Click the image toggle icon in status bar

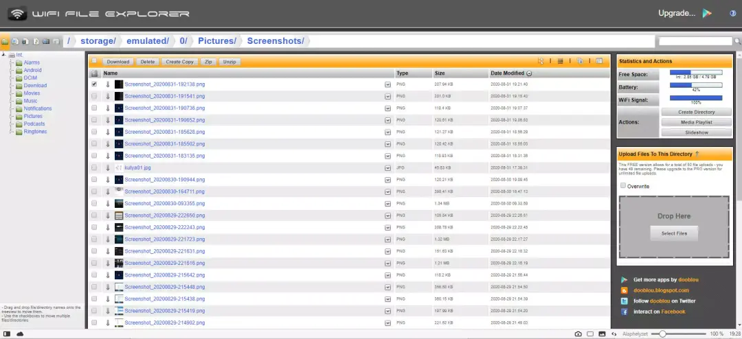602,334
